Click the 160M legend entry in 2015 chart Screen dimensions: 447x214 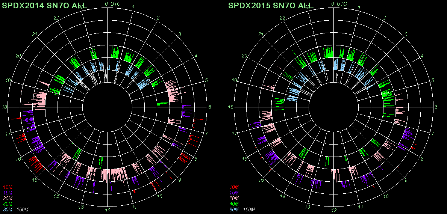tap(249, 209)
